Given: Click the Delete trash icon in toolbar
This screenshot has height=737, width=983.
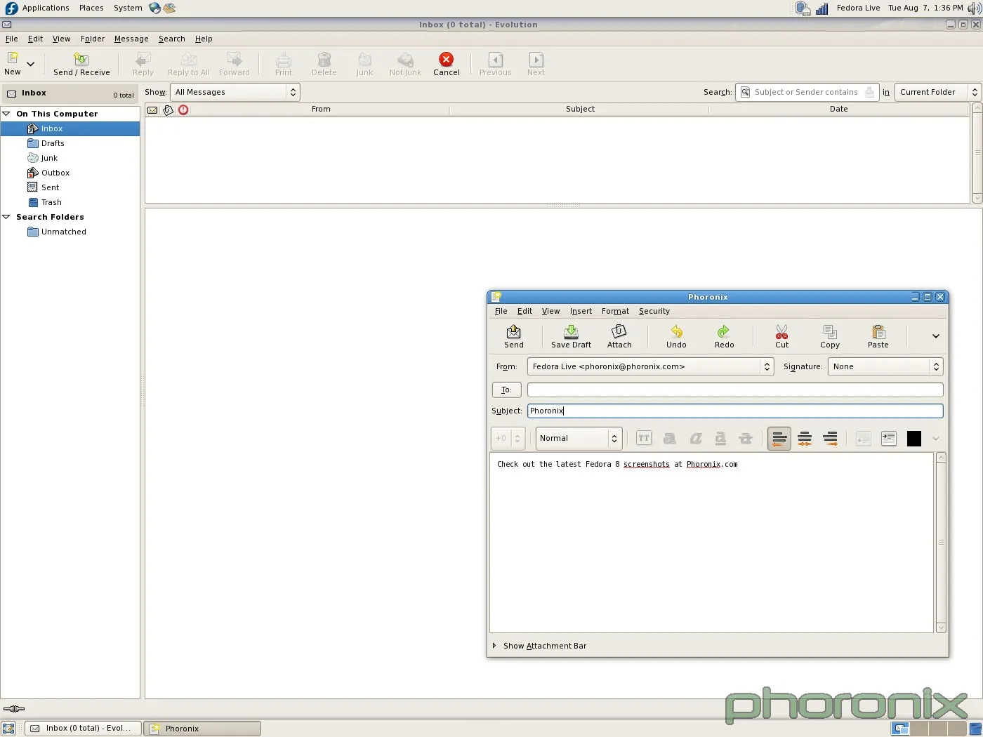Looking at the screenshot, I should 324,59.
